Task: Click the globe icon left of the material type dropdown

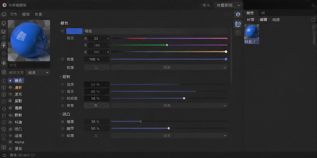Action: tap(4, 72)
